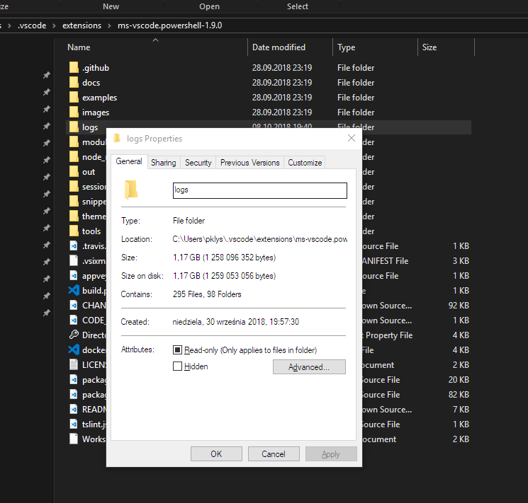Click the ribbon group label Select
The image size is (528, 503).
pos(298,6)
